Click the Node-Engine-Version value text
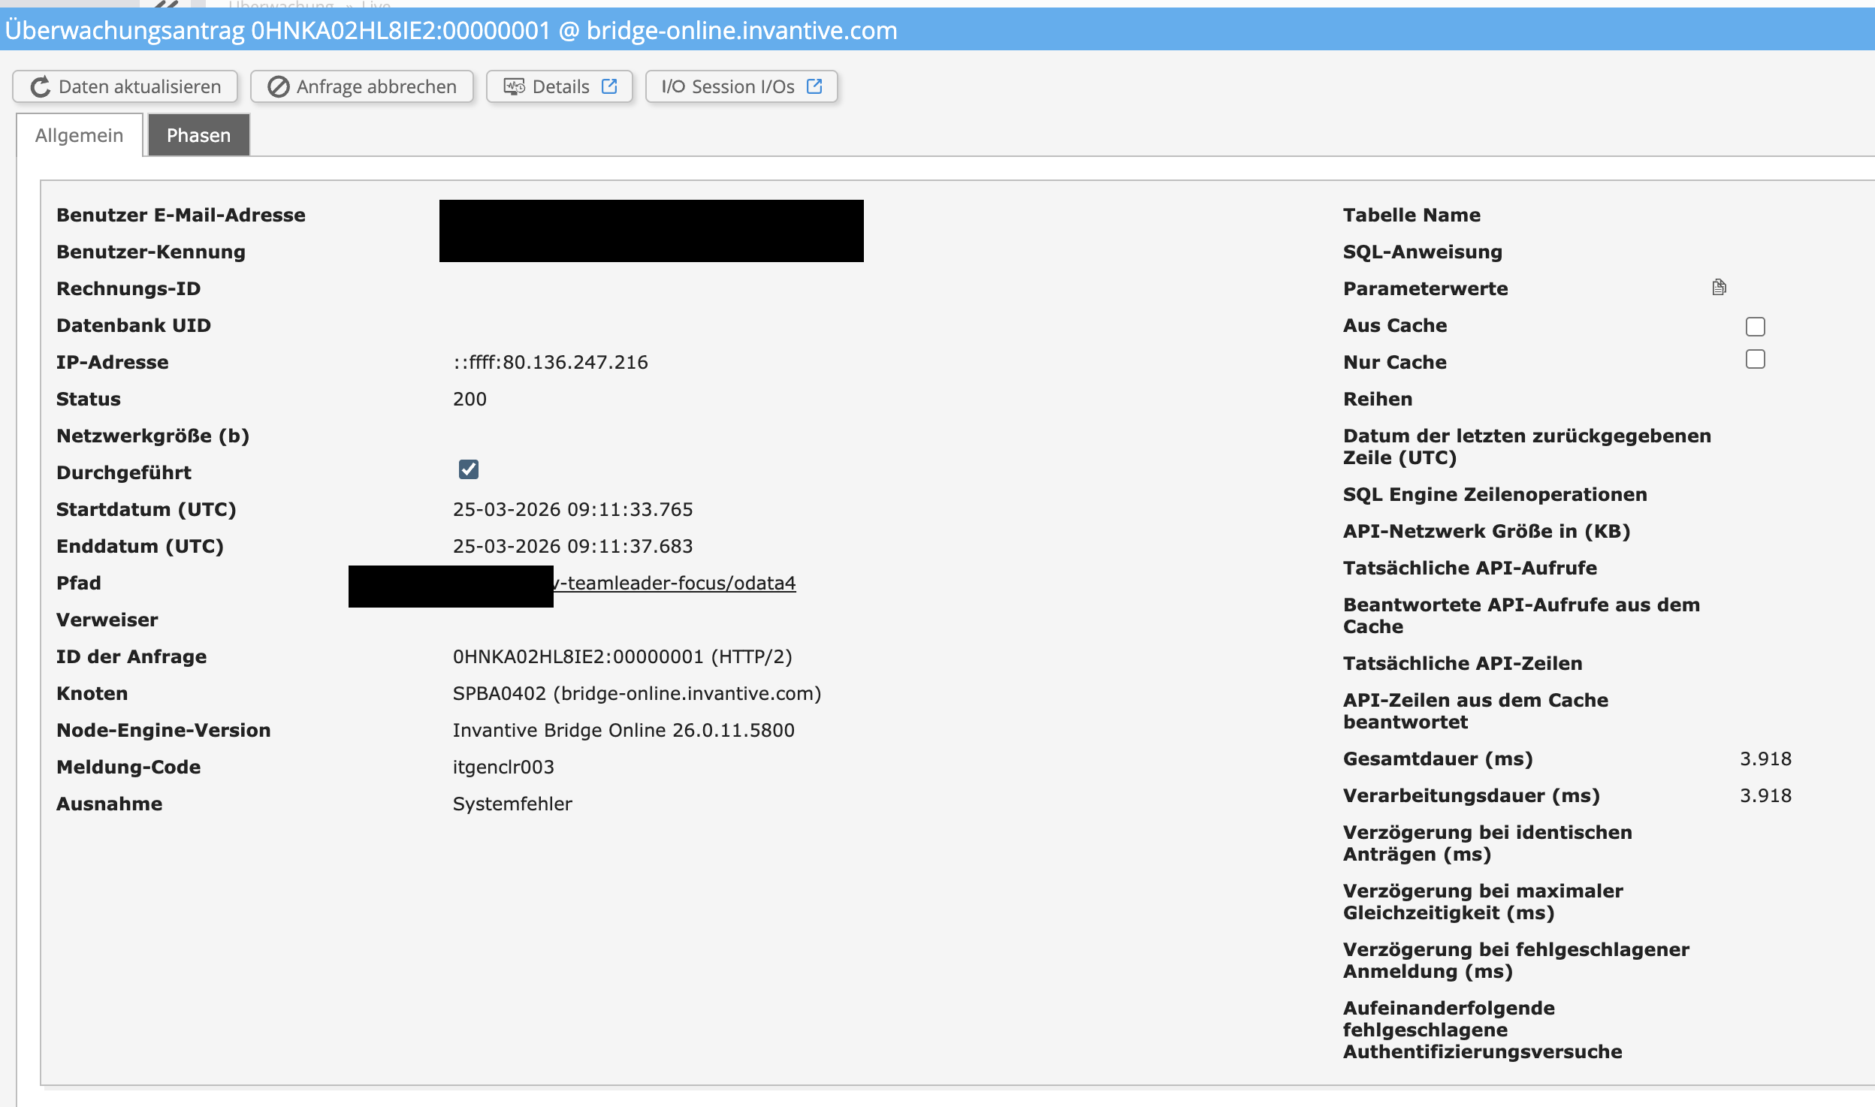The width and height of the screenshot is (1875, 1107). pyautogui.click(x=623, y=731)
